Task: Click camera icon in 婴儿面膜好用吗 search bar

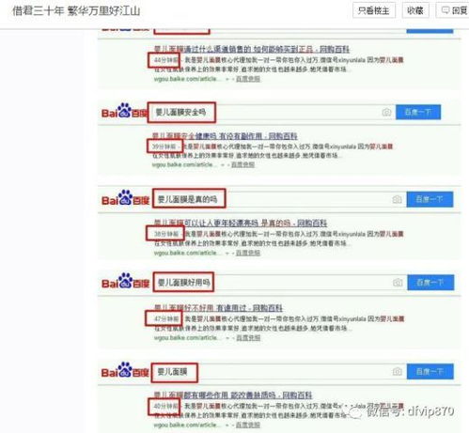Action: tap(398, 283)
